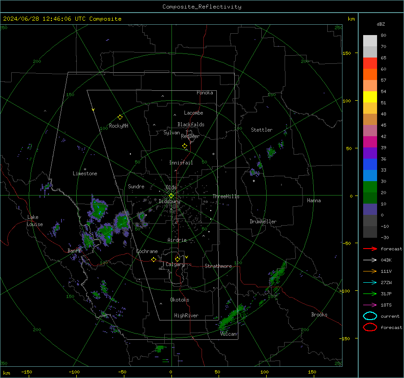Click the Calgary city label
The image size is (404, 378).
[175, 264]
